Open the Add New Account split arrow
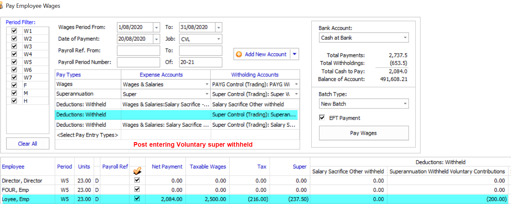511x204 pixels. (x=294, y=54)
